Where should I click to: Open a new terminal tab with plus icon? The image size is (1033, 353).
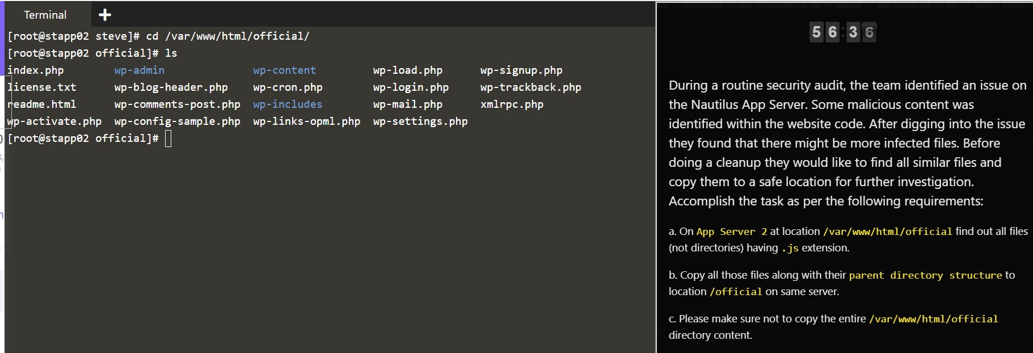[105, 15]
